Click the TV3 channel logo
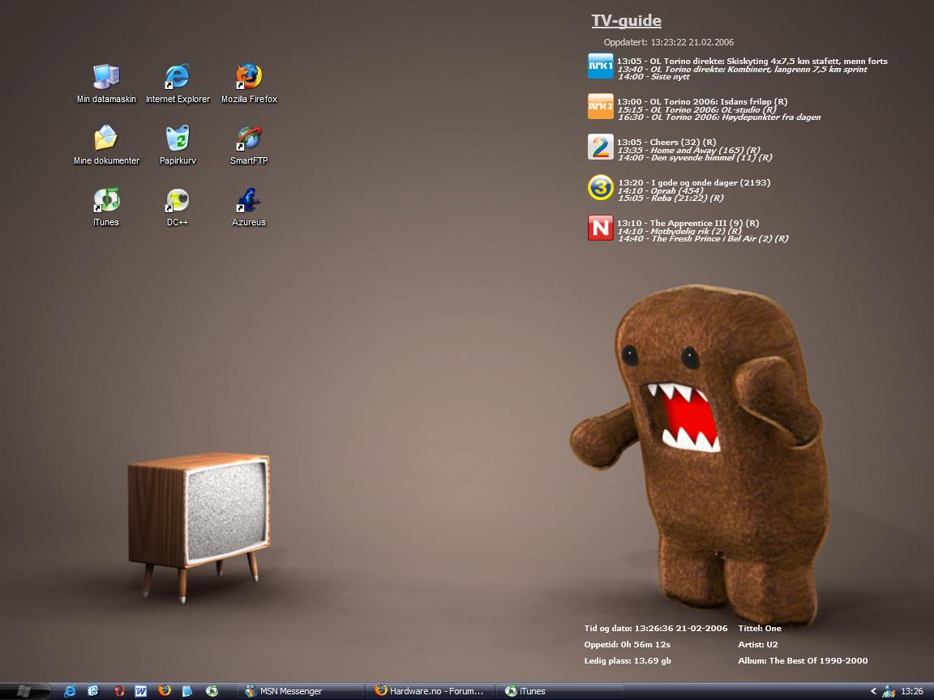 (x=601, y=187)
